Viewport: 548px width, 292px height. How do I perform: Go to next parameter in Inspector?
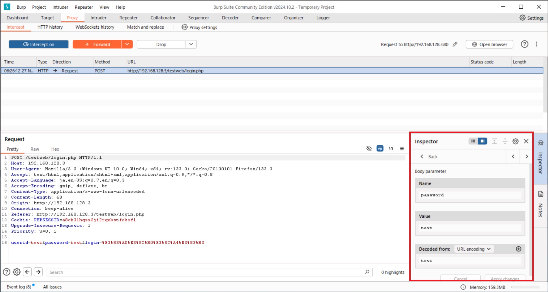(x=526, y=156)
